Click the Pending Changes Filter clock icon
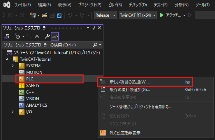 pos(17,36)
